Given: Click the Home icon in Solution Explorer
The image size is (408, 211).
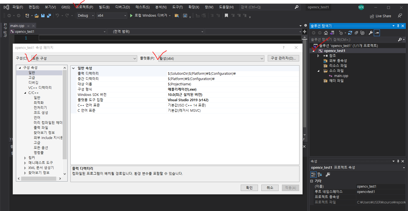Looking at the screenshot, I should (x=326, y=33).
